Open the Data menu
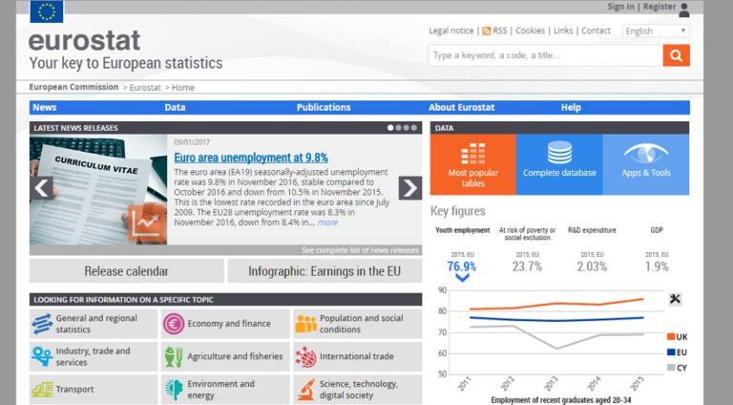 [175, 108]
